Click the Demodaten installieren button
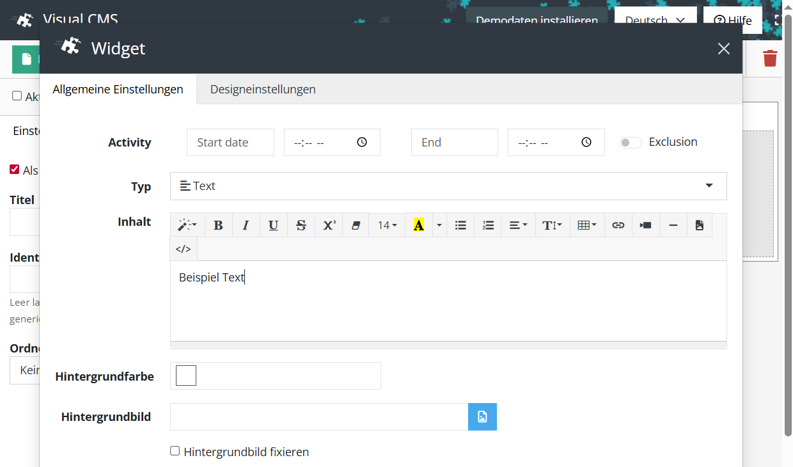Image resolution: width=793 pixels, height=467 pixels. point(537,19)
